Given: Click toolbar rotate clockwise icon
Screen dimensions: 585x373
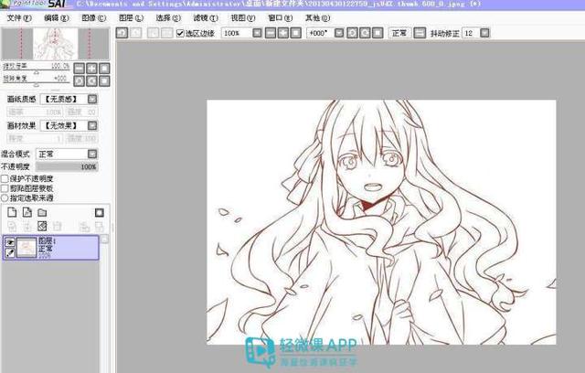Looking at the screenshot, I should 365,33.
